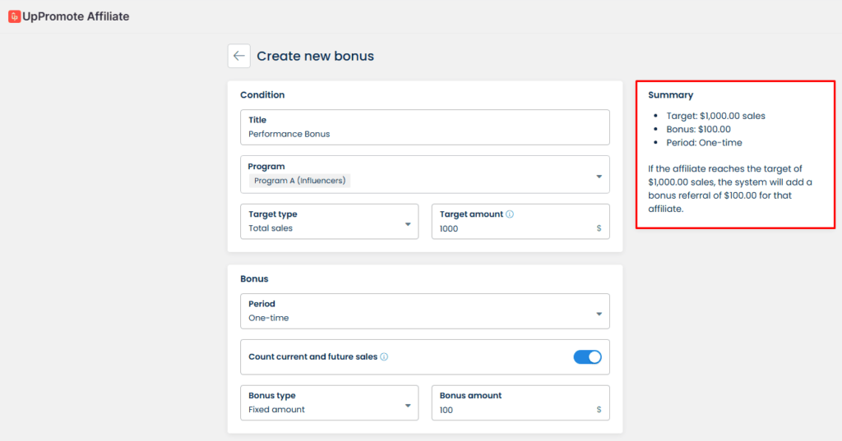Click the Program A (Influencers) tag

(x=299, y=181)
